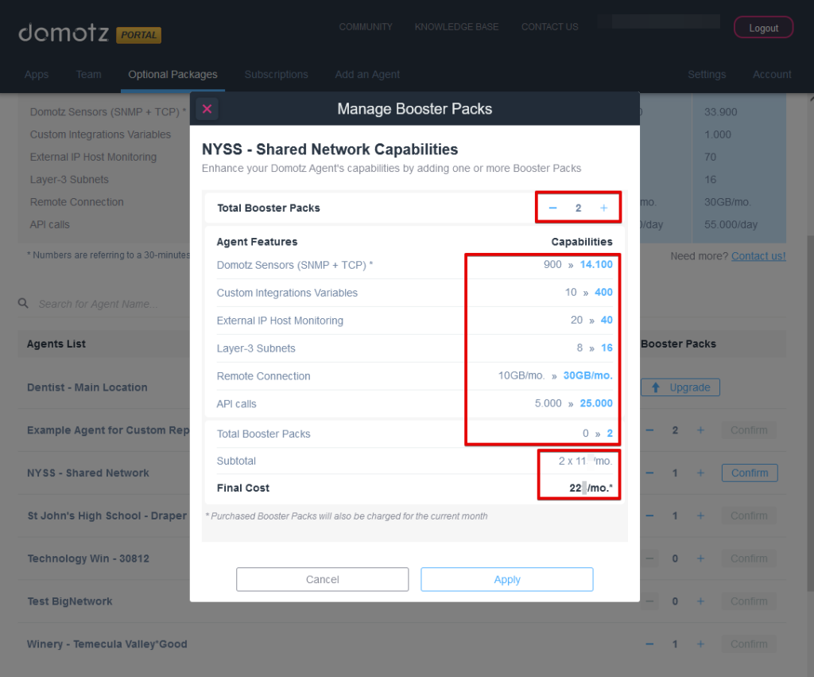Open the Community link
Viewport: 814px width, 677px height.
[366, 27]
